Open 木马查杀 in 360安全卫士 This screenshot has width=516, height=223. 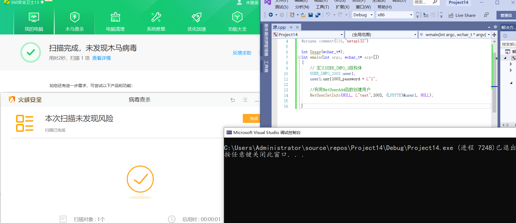(75, 22)
